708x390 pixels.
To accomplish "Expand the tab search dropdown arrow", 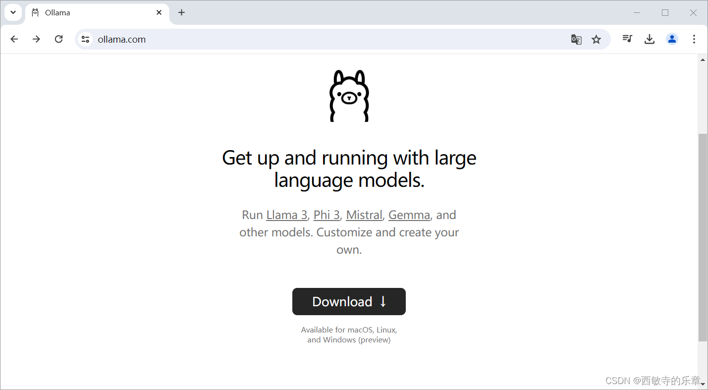I will coord(13,12).
